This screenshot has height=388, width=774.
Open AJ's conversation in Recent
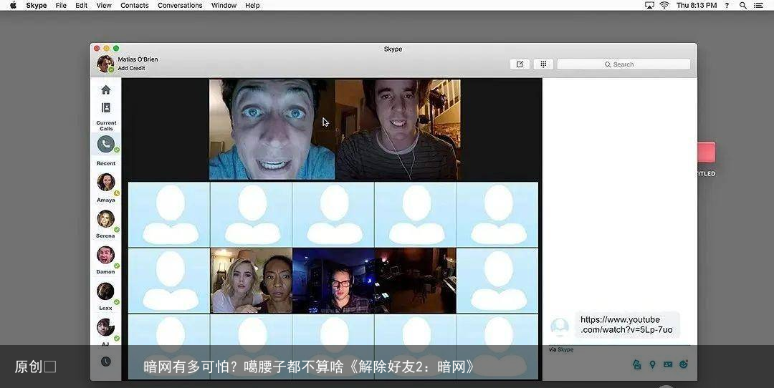point(105,327)
